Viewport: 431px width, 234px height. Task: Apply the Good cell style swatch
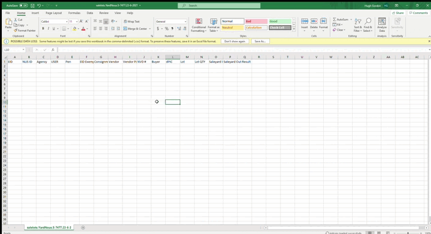click(280, 21)
